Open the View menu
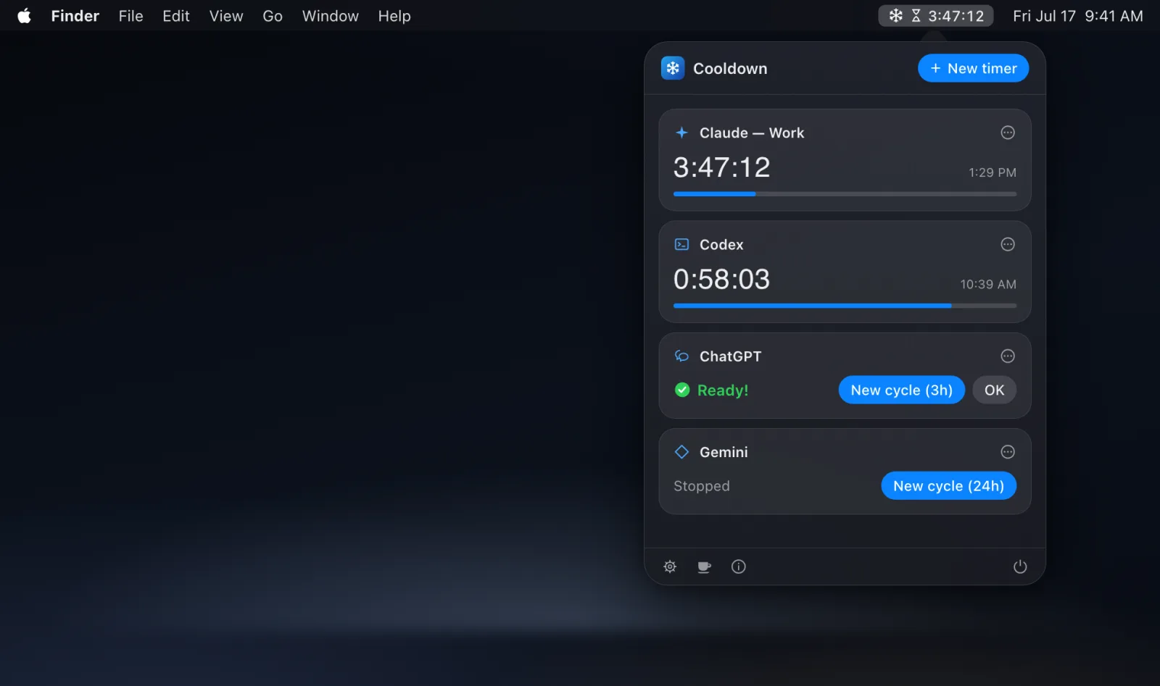Screen dimensions: 1160x686 pos(226,16)
